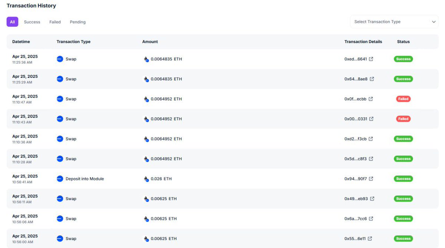Click Failed badge of 11:10:47 AM swap

tap(403, 99)
